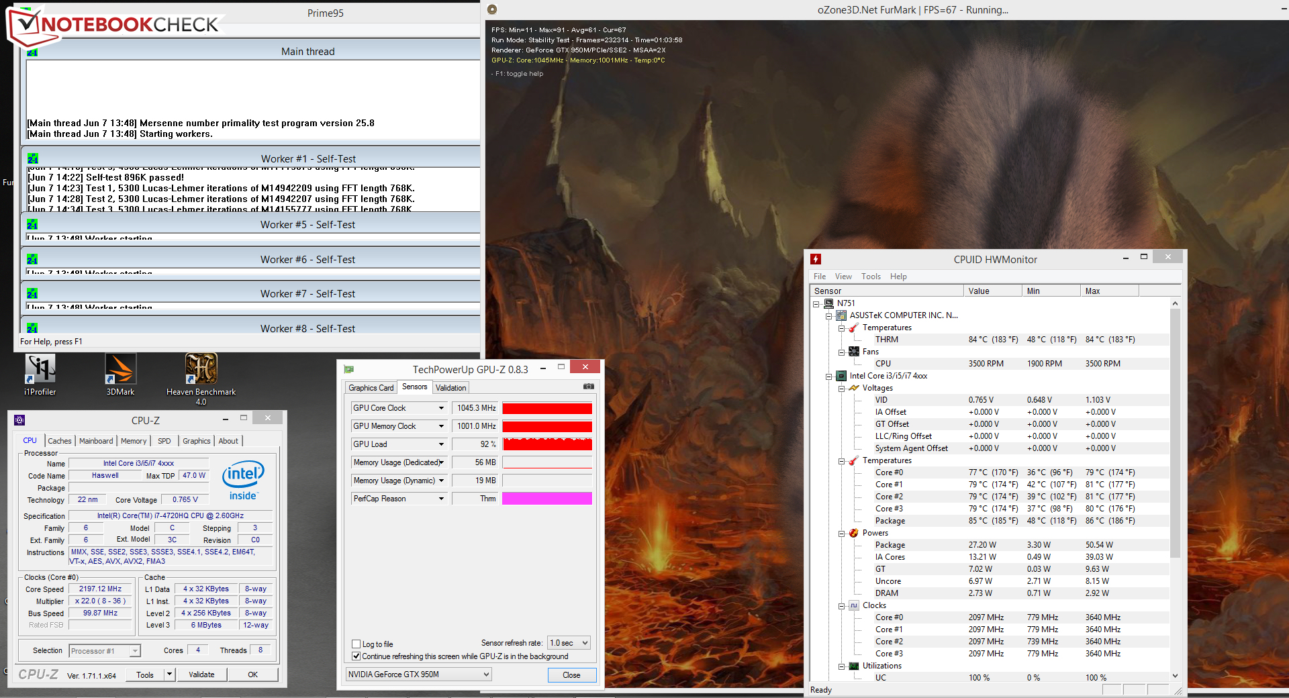Click the Powers flame icon
The height and width of the screenshot is (698, 1289).
click(x=854, y=533)
